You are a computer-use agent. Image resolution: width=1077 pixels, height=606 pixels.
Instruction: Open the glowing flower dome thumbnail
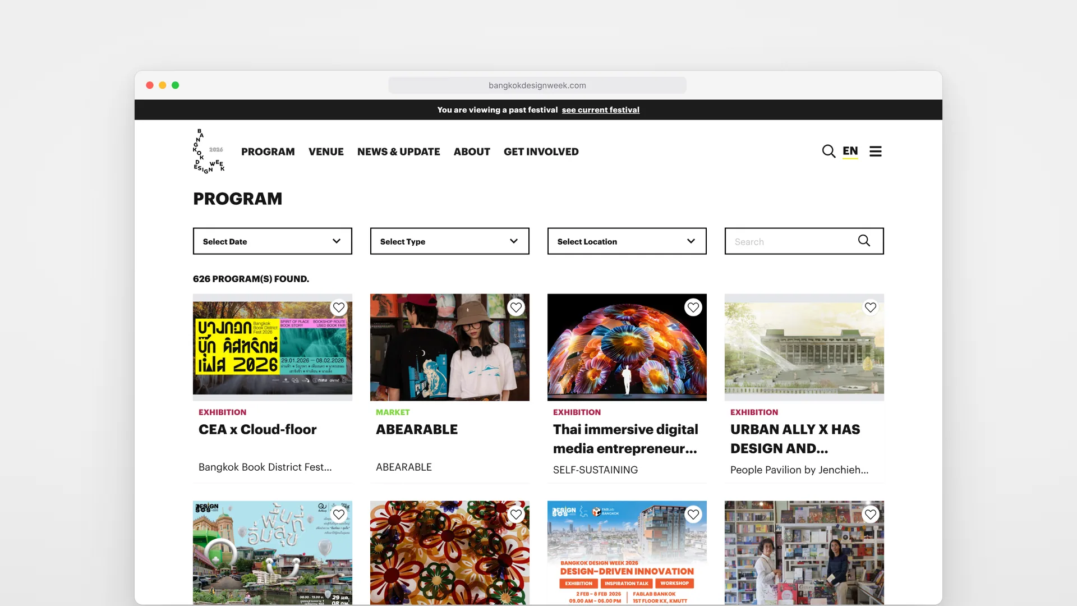[x=627, y=347]
